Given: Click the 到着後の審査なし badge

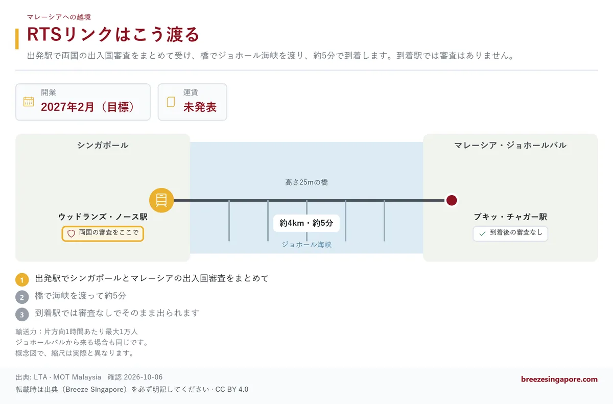Looking at the screenshot, I should [x=510, y=233].
